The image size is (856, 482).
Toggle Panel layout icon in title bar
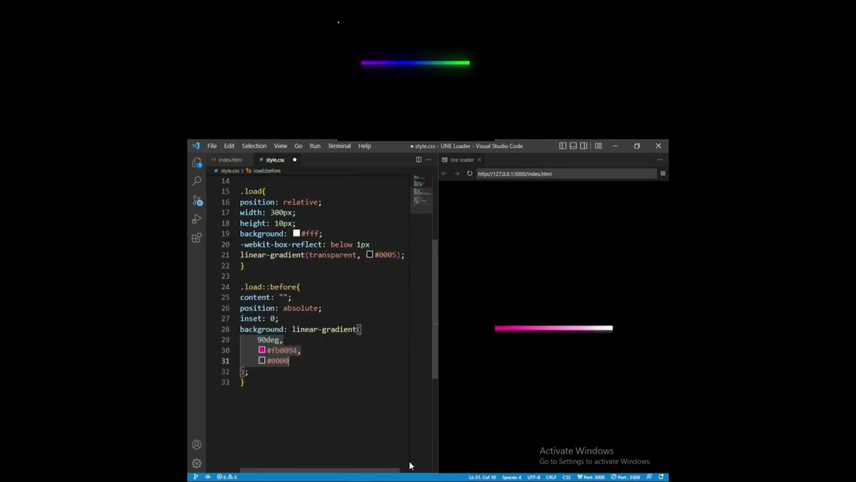pos(573,145)
